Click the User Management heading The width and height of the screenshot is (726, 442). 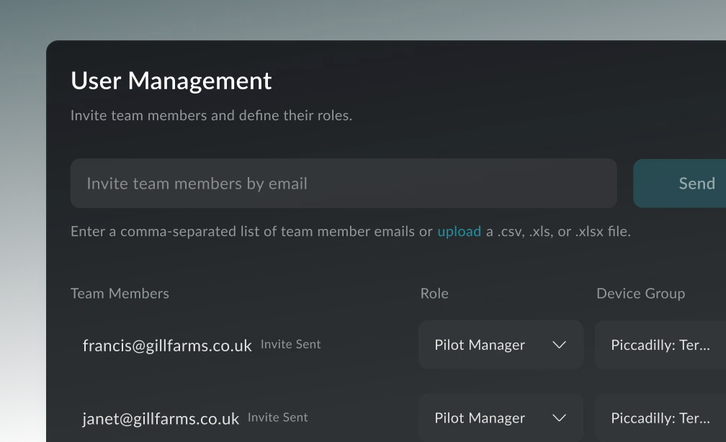171,81
